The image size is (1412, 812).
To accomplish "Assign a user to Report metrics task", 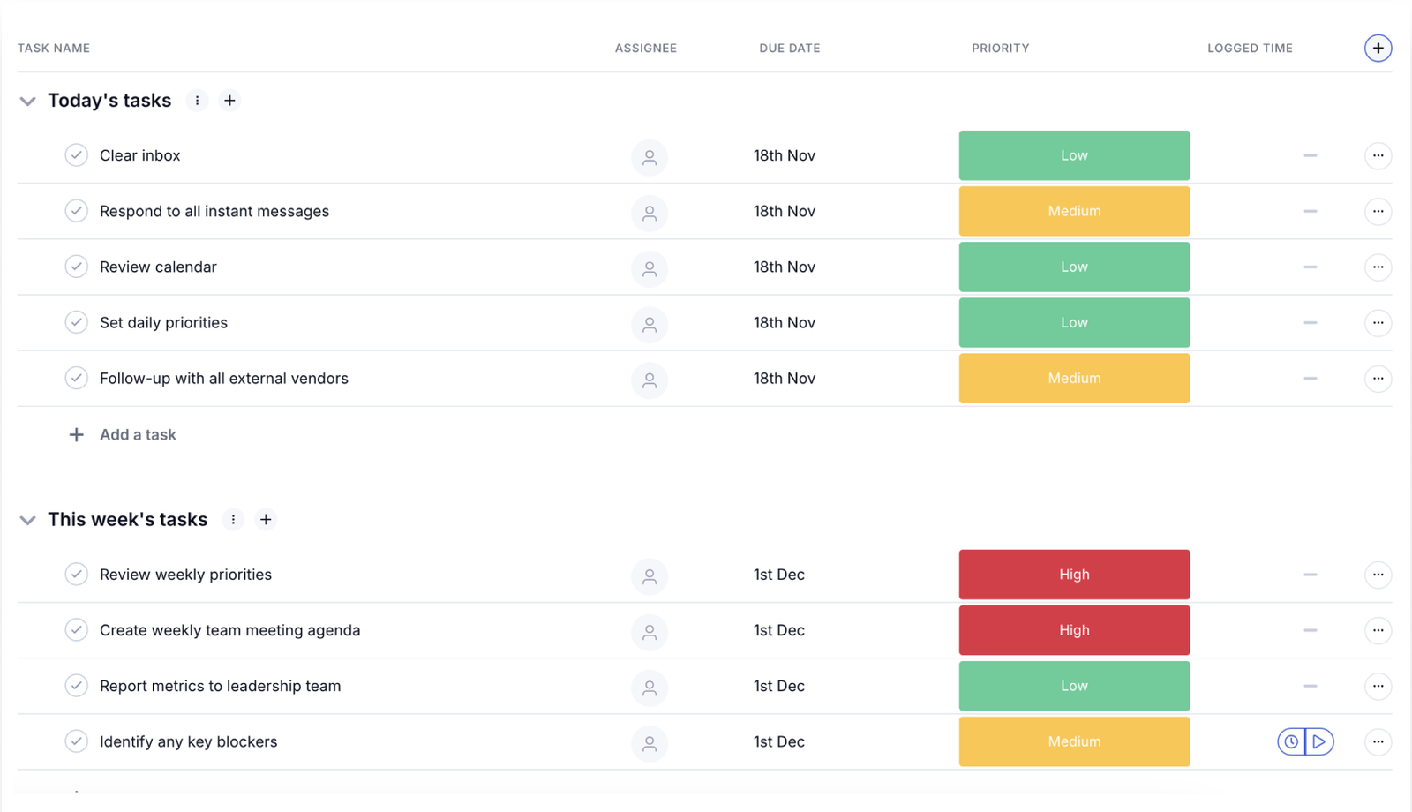I will 650,688.
